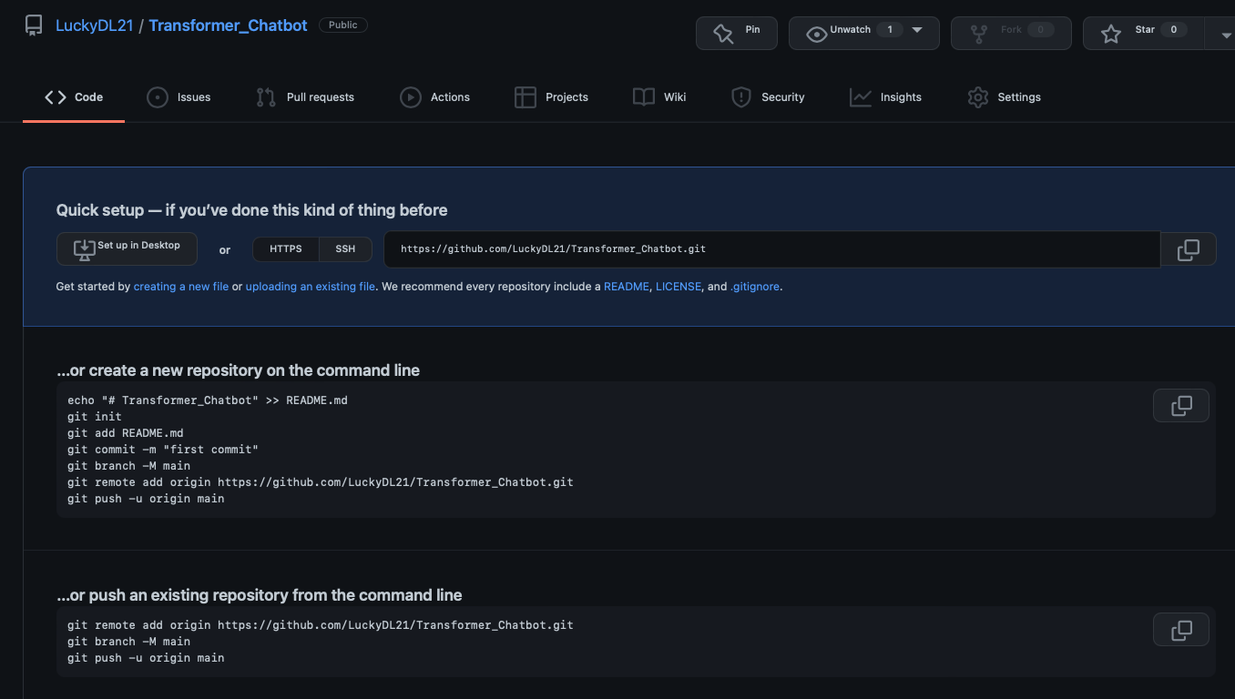Open repository Settings via the gear icon
The width and height of the screenshot is (1235, 699).
coord(977,96)
